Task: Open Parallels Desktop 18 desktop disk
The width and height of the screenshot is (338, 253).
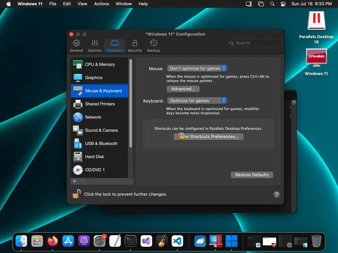Action: pos(316,28)
